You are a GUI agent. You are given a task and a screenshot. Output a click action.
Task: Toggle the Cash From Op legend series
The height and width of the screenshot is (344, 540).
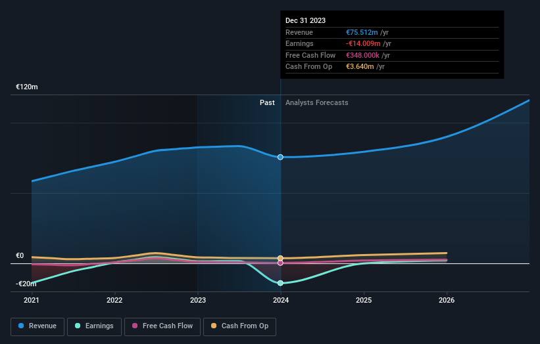(239, 326)
